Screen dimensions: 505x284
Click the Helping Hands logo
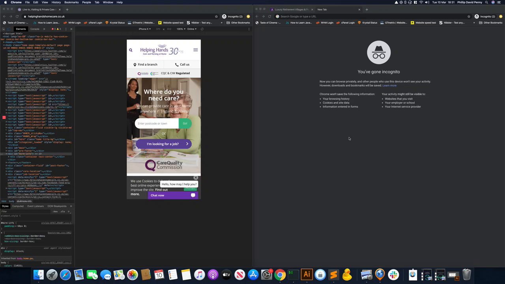[x=162, y=50]
